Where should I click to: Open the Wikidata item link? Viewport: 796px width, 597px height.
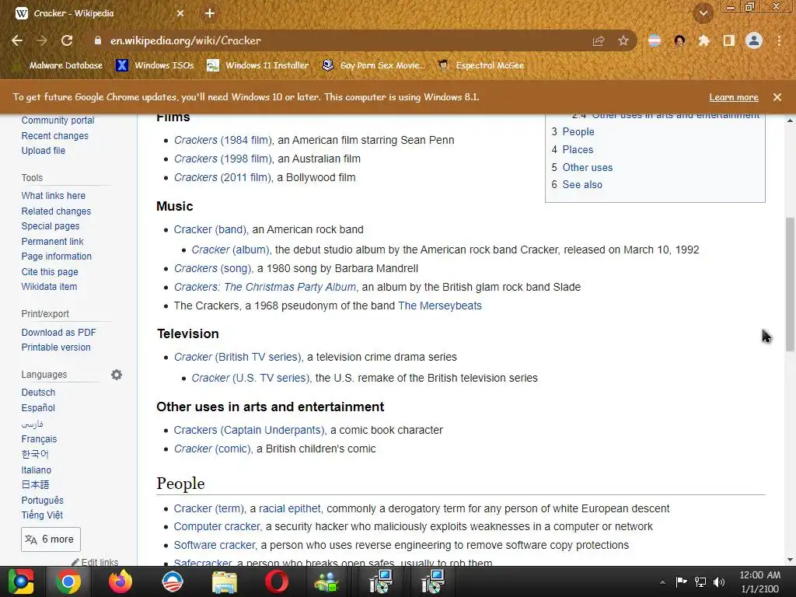click(49, 286)
